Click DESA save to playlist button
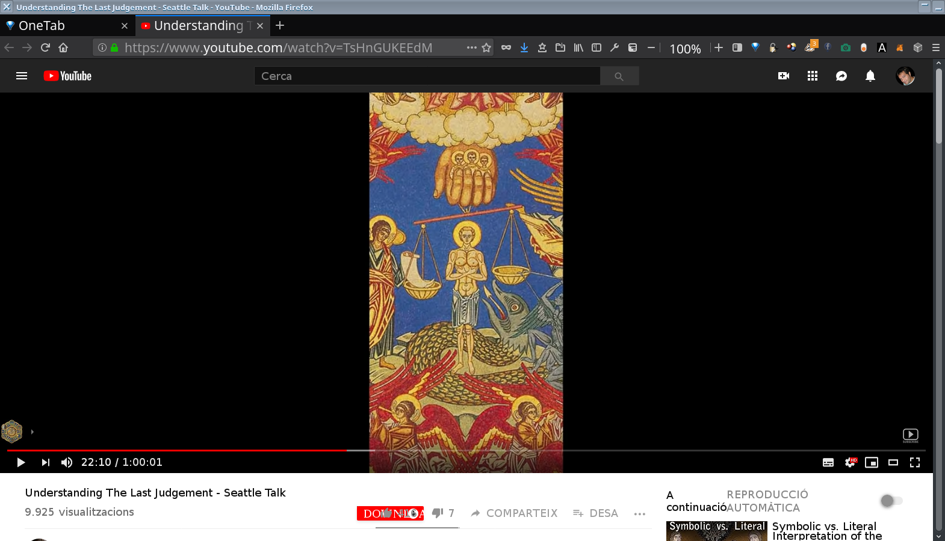The width and height of the screenshot is (945, 541). tap(595, 513)
